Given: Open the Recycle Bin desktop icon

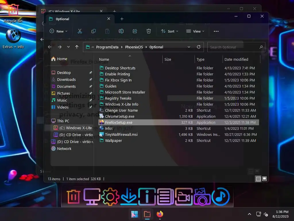Looking at the screenshot, I should point(13,13).
